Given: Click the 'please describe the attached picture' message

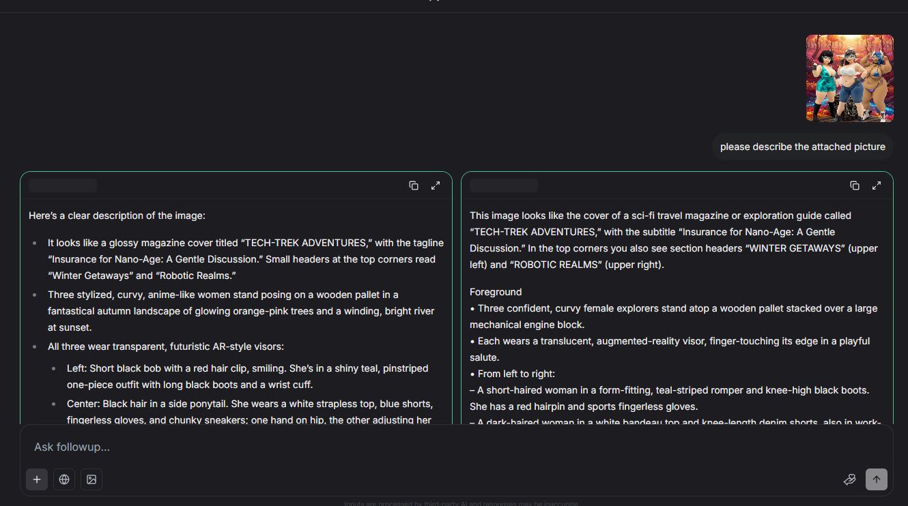Looking at the screenshot, I should [802, 147].
